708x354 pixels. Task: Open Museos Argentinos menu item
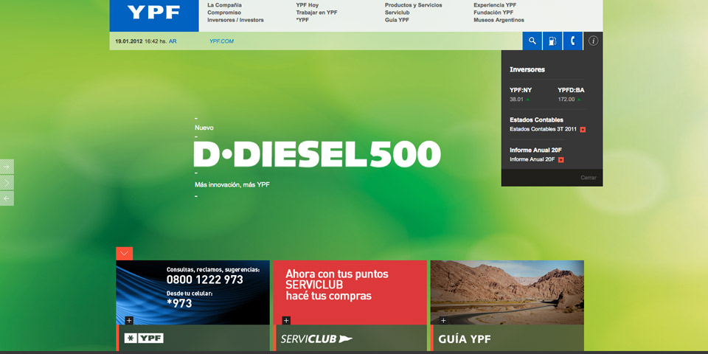[x=499, y=20]
